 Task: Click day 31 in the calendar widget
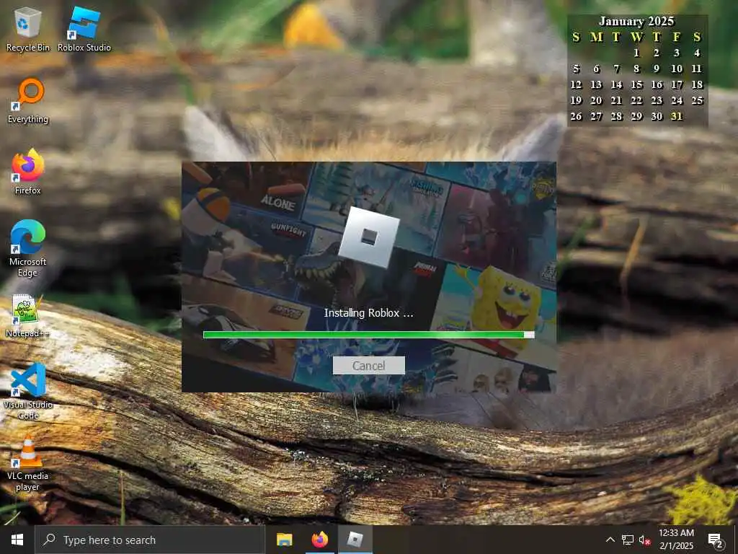pyautogui.click(x=676, y=116)
